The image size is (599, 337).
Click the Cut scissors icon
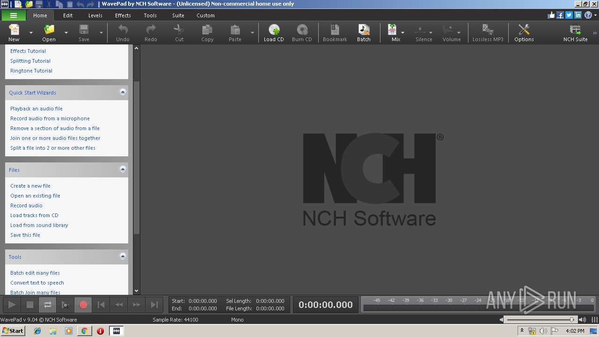pos(179,33)
